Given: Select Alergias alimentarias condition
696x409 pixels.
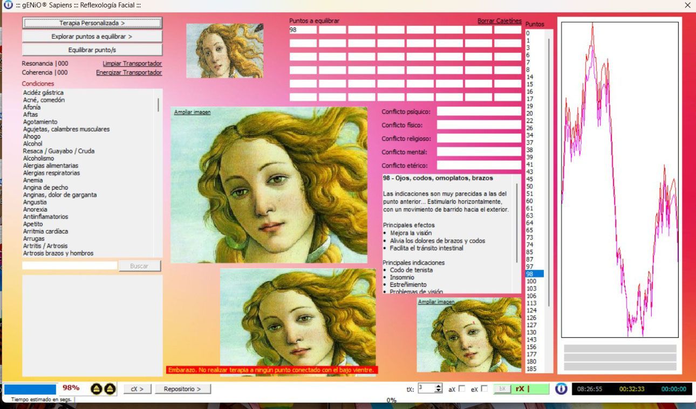Looking at the screenshot, I should (51, 165).
